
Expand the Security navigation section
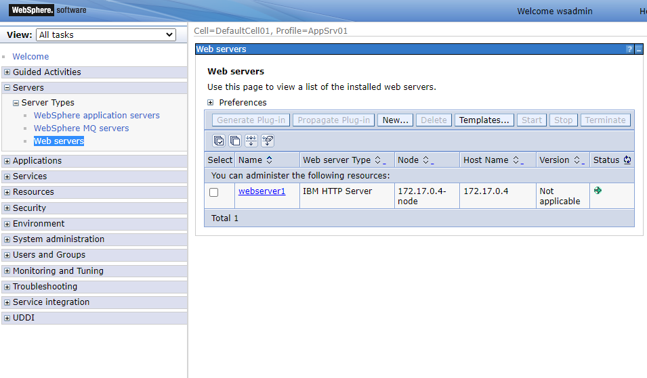click(x=7, y=208)
